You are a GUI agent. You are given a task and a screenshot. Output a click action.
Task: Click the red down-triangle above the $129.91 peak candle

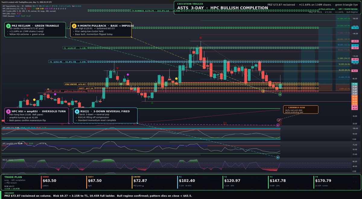[x=201, y=38]
